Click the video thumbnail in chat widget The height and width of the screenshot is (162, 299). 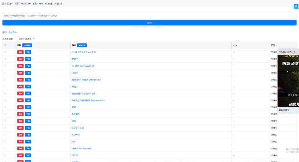(288, 80)
